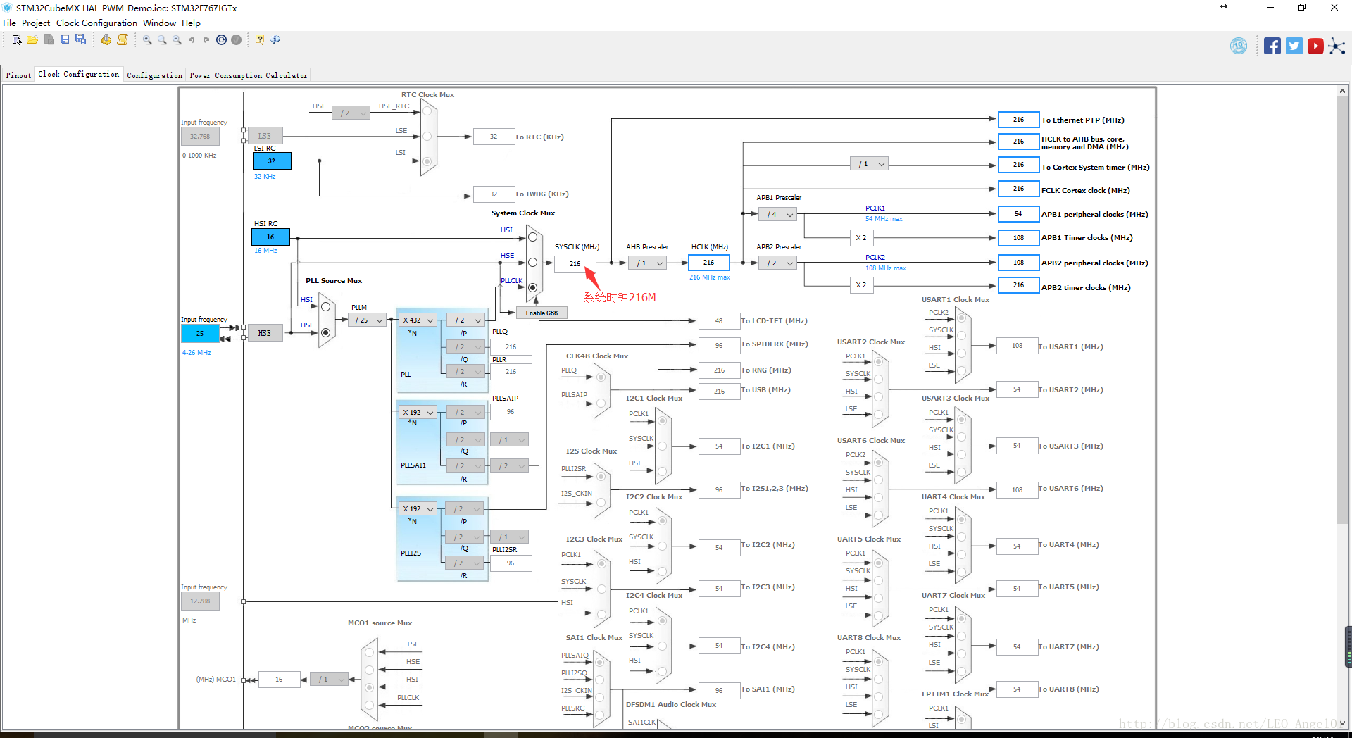Screen dimensions: 1352x738
Task: Open the APB1 Prescaler /4 dropdown
Action: 777,215
